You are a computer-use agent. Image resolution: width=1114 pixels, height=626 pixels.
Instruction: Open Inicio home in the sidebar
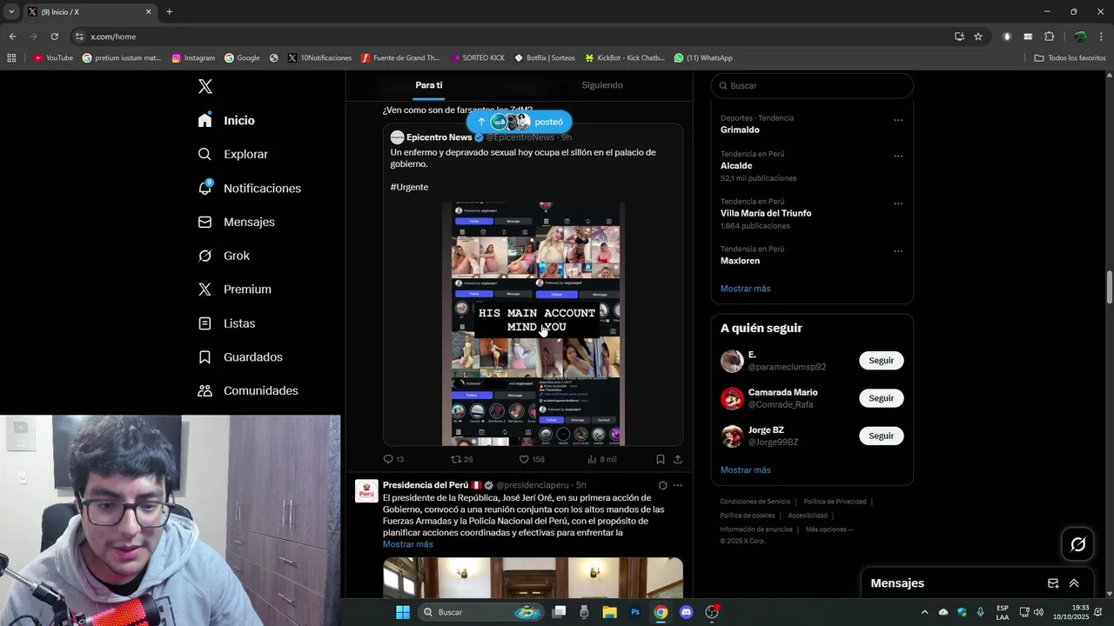(226, 120)
